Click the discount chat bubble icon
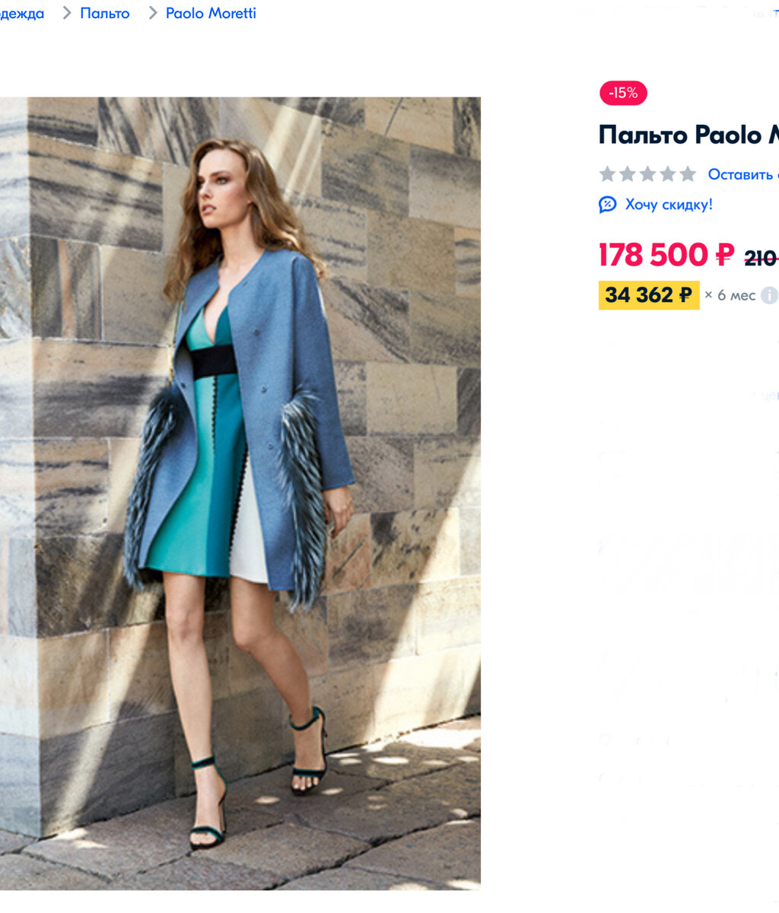The image size is (779, 913). coord(607,205)
